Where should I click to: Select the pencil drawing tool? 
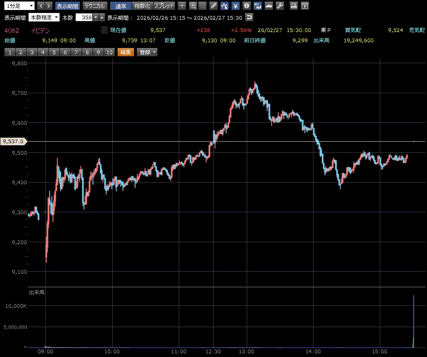213,6
